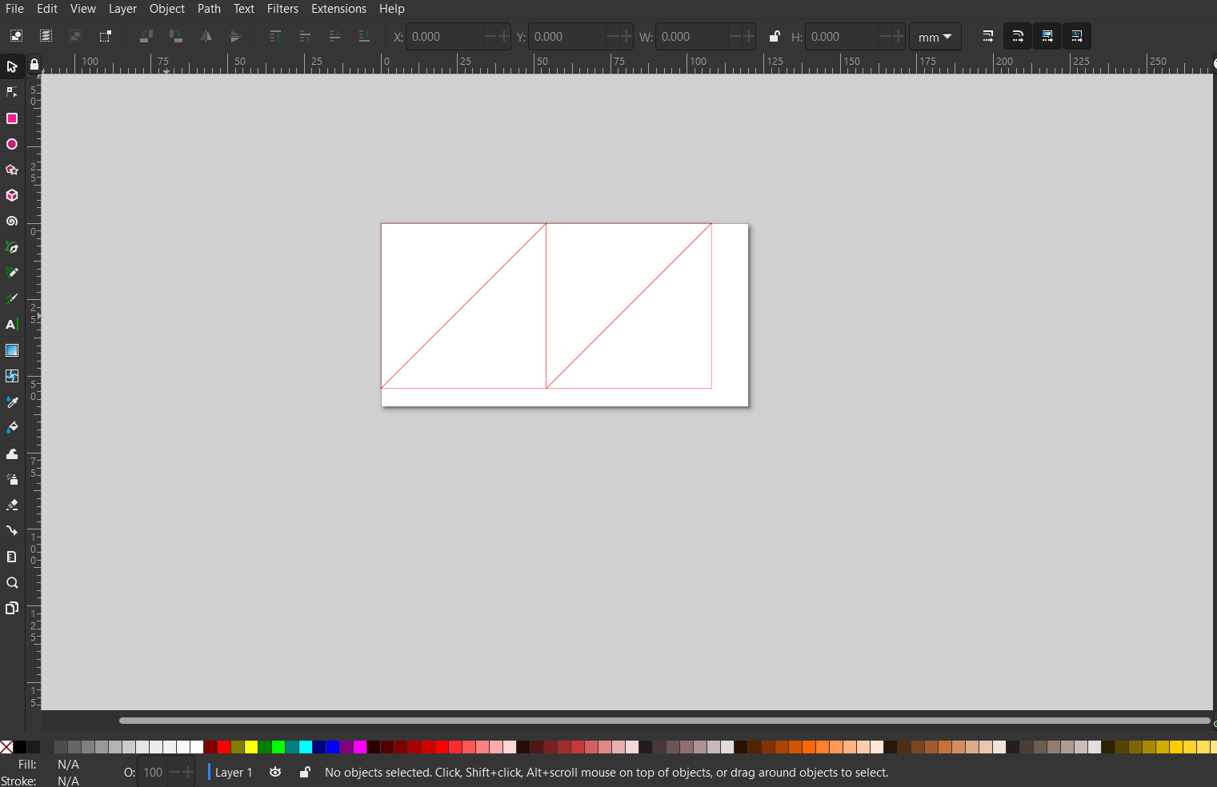Select the Zoom magnifier tool
This screenshot has height=787, width=1217.
12,582
